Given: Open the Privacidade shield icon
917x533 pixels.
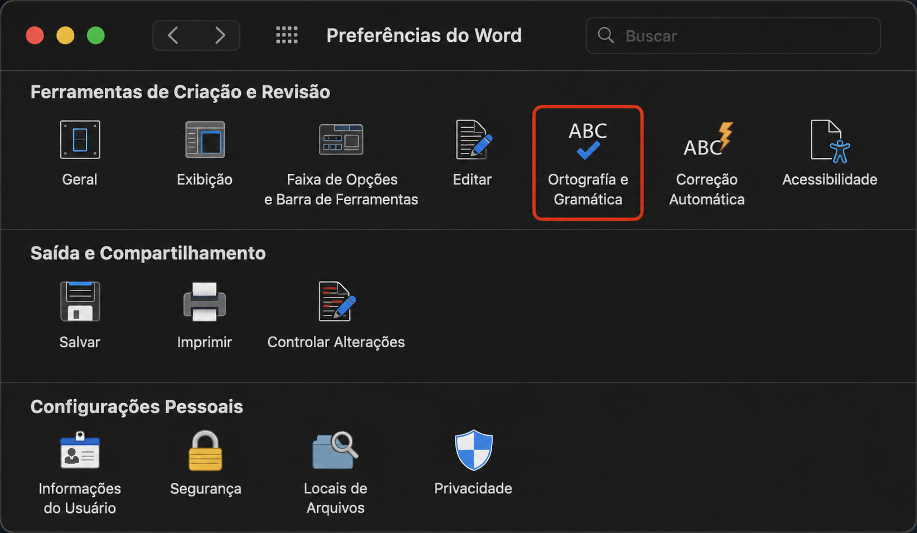Looking at the screenshot, I should [473, 449].
